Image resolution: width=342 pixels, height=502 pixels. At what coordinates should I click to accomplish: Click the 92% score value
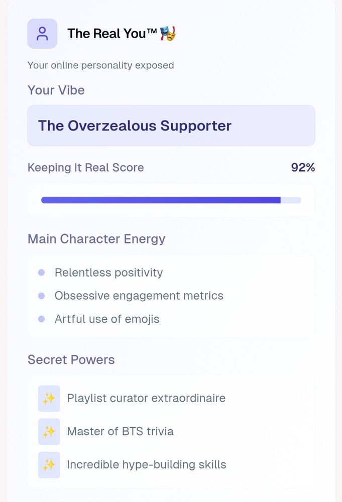[303, 168]
